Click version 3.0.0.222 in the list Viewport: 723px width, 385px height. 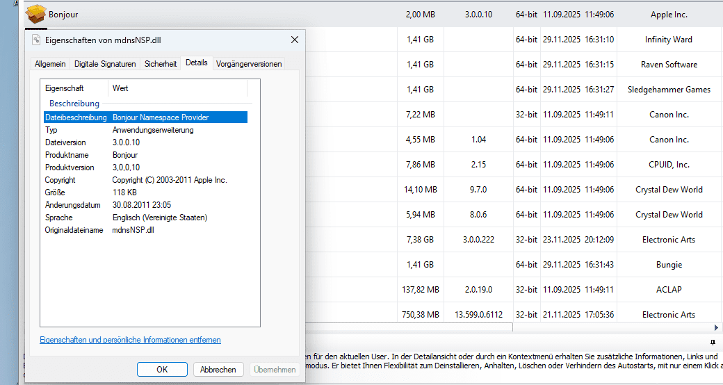(x=478, y=240)
